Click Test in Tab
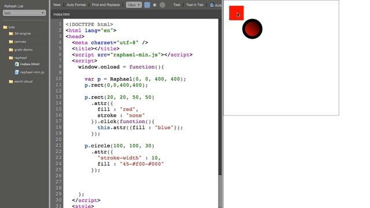Screen dimensions: 370x208 (195, 5)
